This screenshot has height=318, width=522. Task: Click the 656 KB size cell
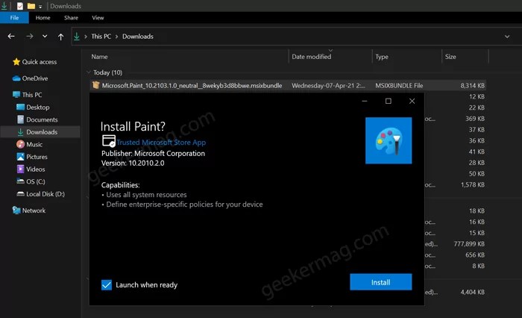coord(475,255)
